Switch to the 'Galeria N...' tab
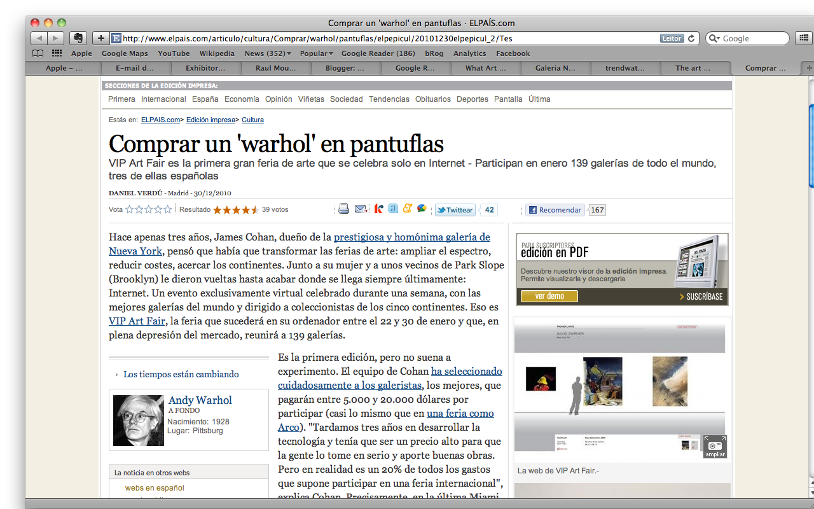814x509 pixels. [555, 68]
